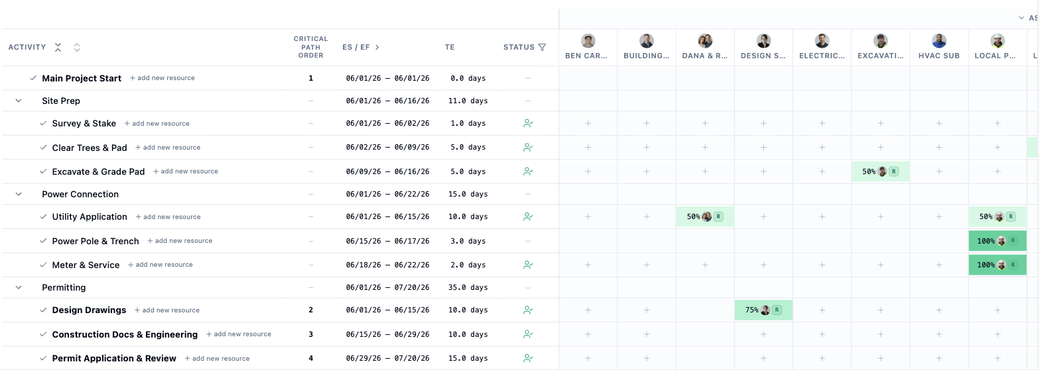The image size is (1040, 370).
Task: Click the Building... resource avatar
Action: tap(647, 41)
